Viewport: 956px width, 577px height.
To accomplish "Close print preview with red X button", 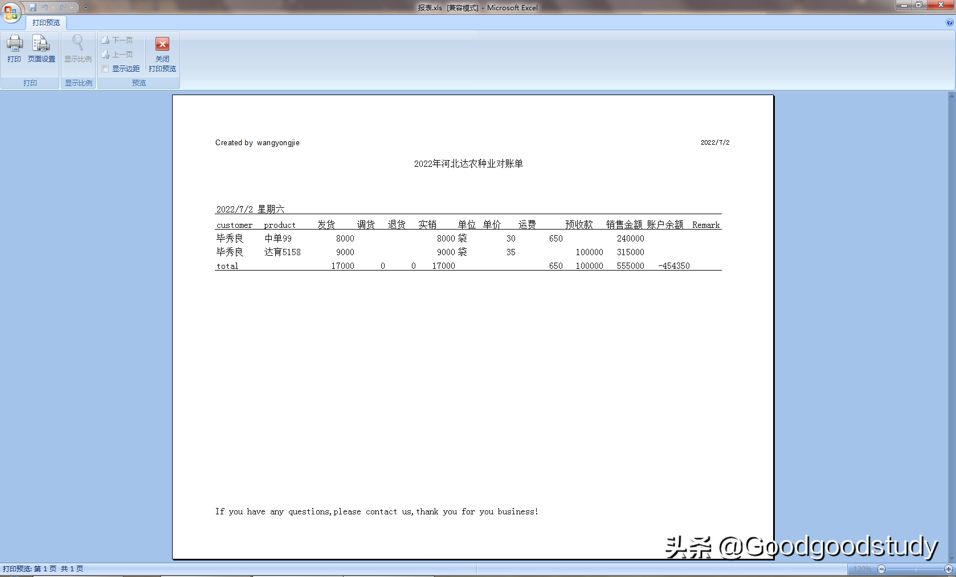I will 162,54.
